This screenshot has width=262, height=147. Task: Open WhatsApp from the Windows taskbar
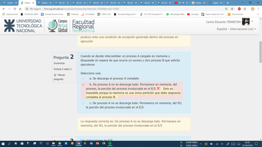[x=60, y=144]
